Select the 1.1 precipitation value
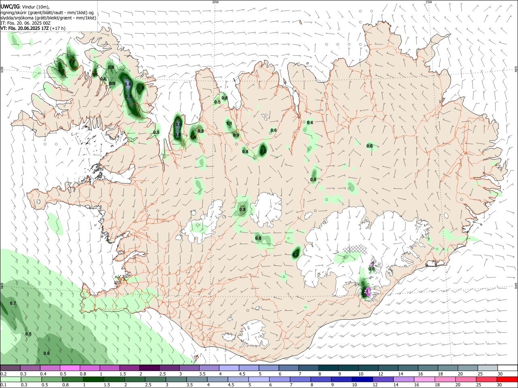 click(x=229, y=124)
